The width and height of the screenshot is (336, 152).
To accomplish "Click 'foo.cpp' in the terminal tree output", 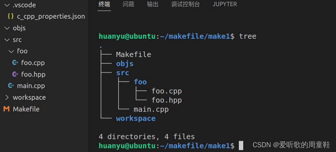I will [x=167, y=91].
